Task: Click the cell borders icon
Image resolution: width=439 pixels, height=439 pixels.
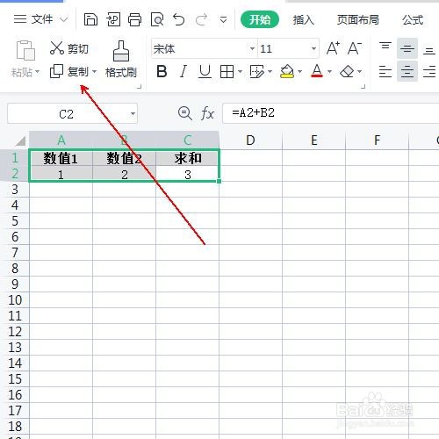Action: tap(227, 71)
